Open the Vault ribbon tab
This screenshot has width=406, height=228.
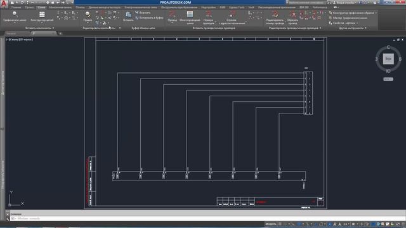click(x=251, y=7)
